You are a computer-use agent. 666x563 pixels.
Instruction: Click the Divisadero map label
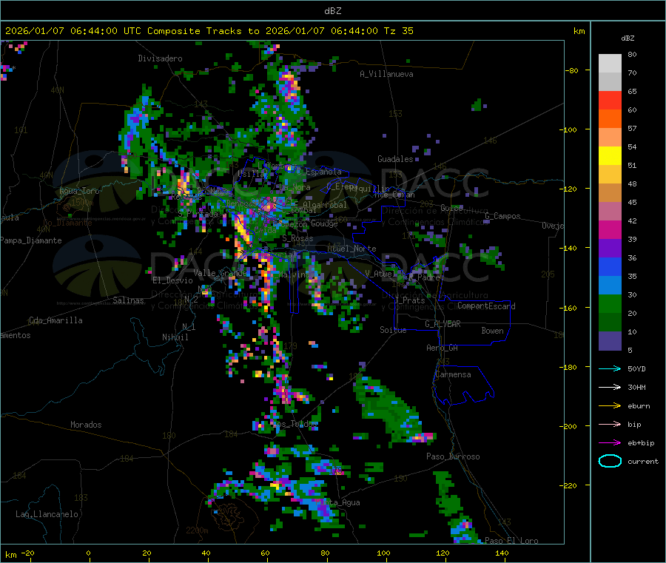(x=160, y=58)
